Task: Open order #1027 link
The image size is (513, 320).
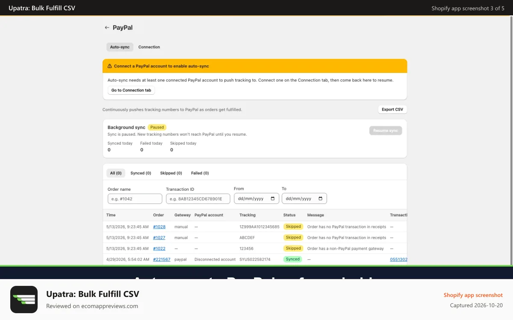Action: tap(159, 238)
